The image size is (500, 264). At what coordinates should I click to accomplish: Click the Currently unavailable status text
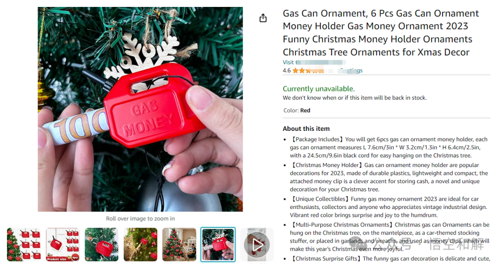click(x=319, y=88)
